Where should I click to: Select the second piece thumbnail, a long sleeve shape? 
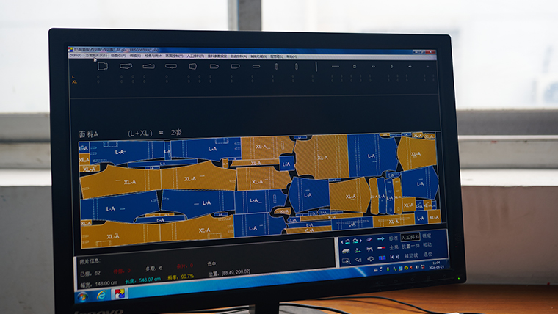click(x=126, y=66)
